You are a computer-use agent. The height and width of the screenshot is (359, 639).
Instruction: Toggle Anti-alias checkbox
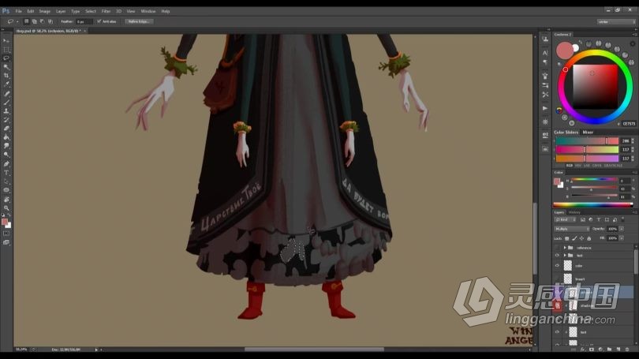(99, 21)
